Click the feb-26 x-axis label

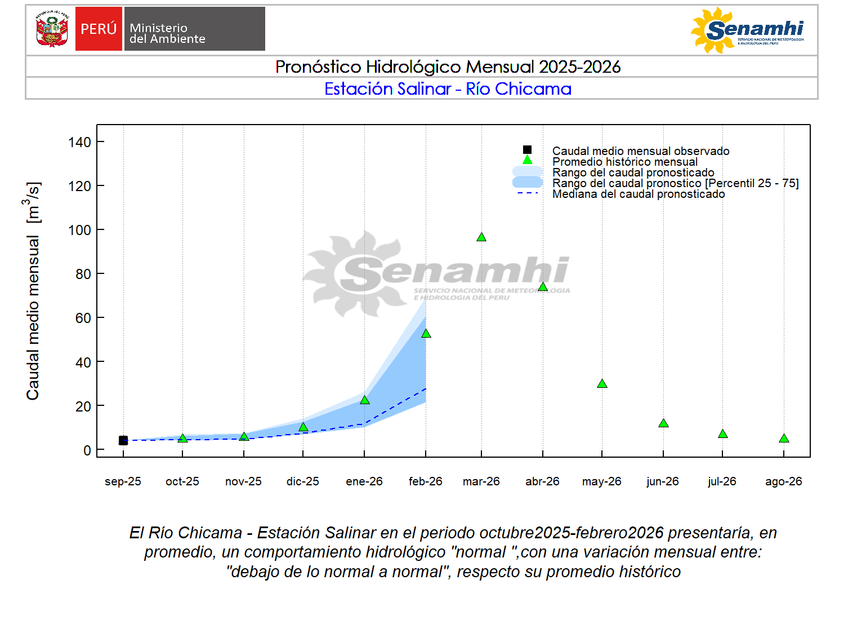coord(425,481)
